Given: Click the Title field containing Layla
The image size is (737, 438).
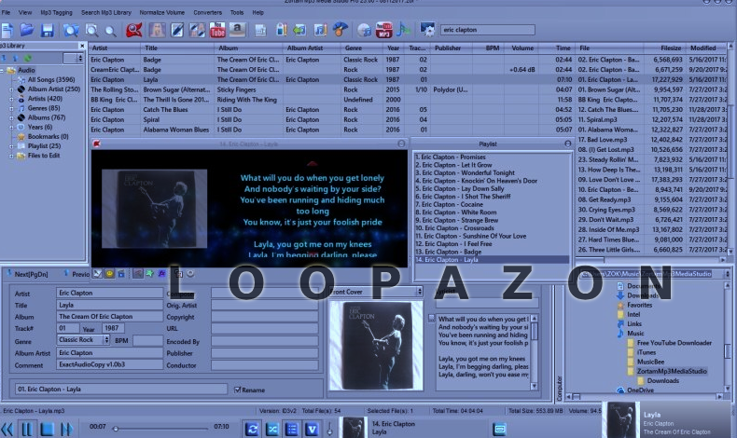Looking at the screenshot, I should (109, 305).
